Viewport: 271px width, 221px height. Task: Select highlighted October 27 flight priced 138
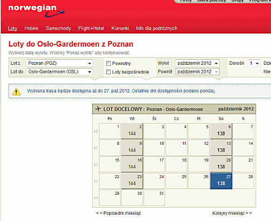pyautogui.click(x=221, y=181)
